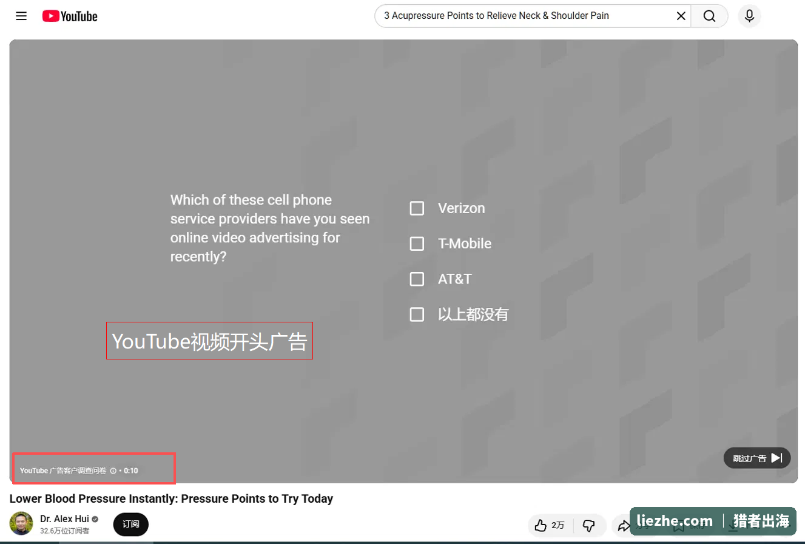Viewport: 805px width, 544px height.
Task: Check the AT&T option
Action: coord(417,279)
